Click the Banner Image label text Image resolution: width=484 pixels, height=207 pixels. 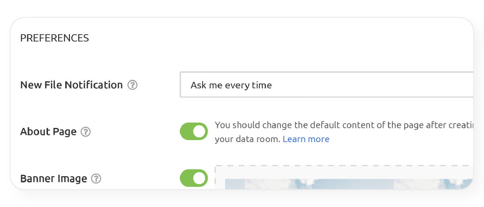click(53, 179)
